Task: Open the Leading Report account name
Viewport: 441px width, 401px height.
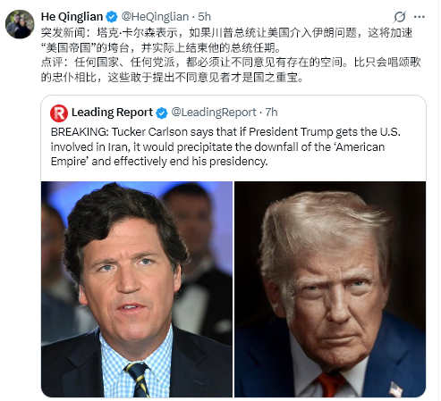Action: pos(112,113)
